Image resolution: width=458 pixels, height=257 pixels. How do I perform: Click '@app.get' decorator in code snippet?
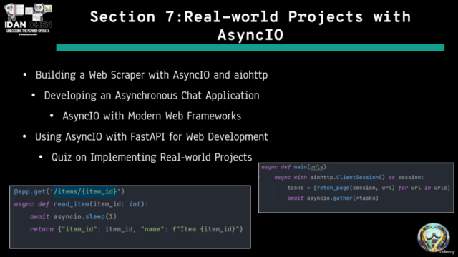[x=30, y=191]
